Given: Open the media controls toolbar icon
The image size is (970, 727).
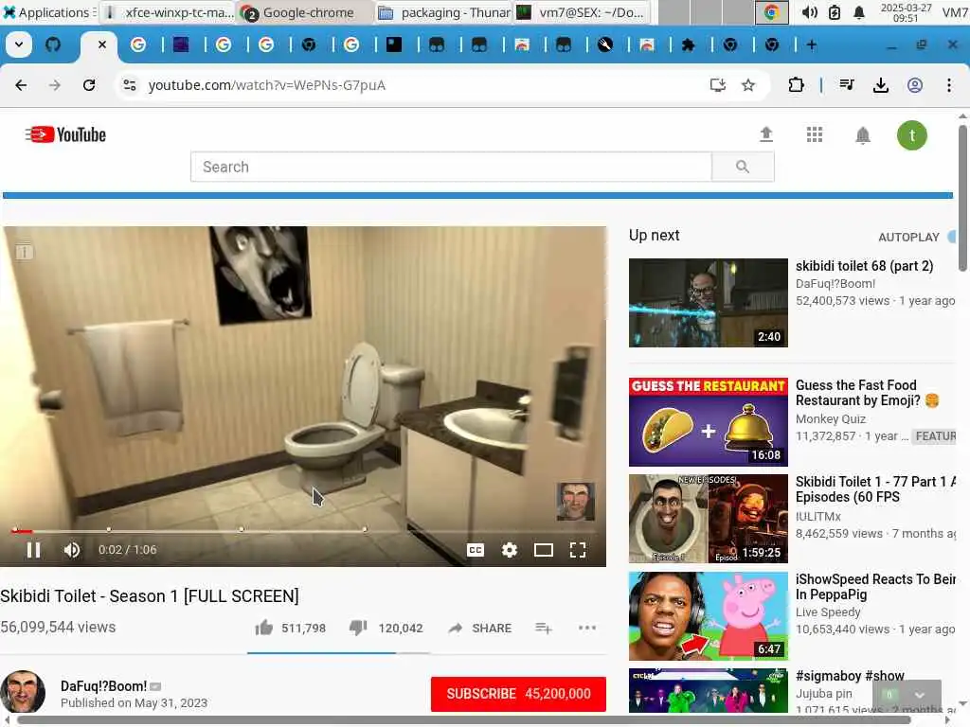Looking at the screenshot, I should [x=847, y=85].
